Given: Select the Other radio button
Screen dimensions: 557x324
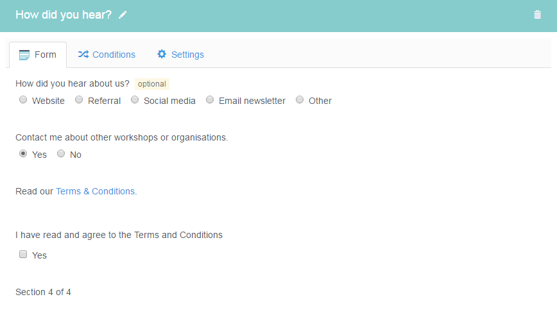Looking at the screenshot, I should 300,100.
